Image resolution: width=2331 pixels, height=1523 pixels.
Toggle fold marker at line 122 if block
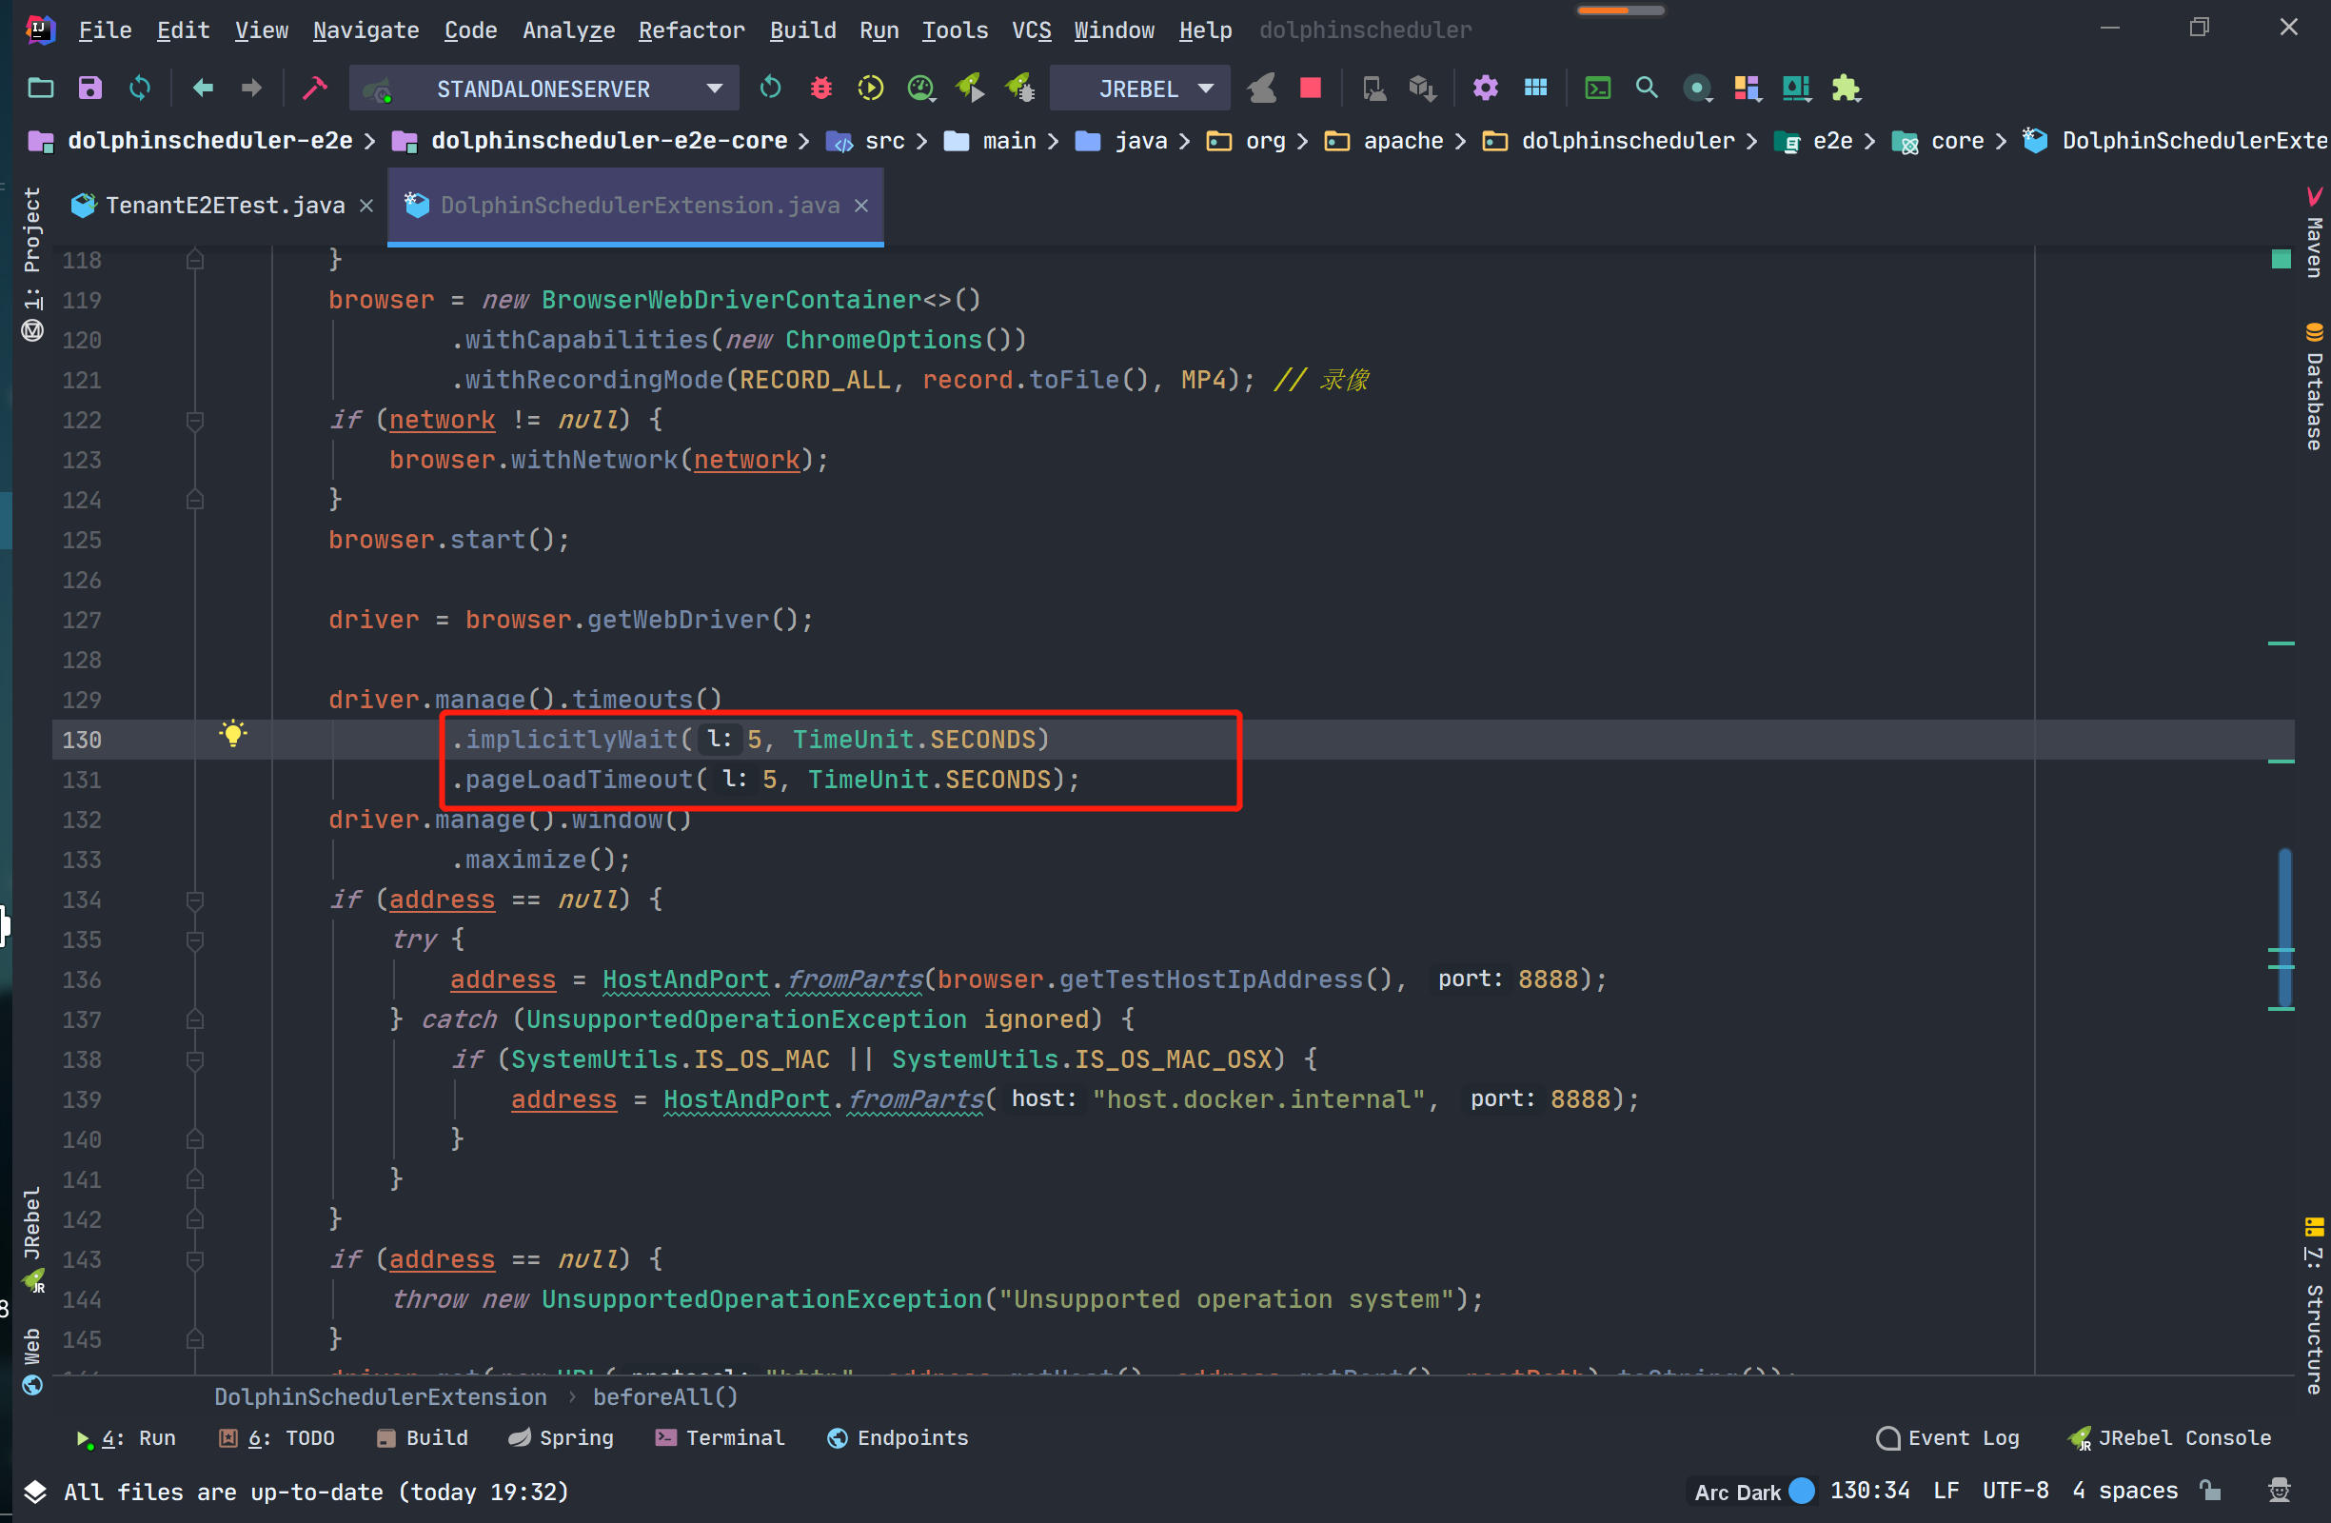coord(195,420)
